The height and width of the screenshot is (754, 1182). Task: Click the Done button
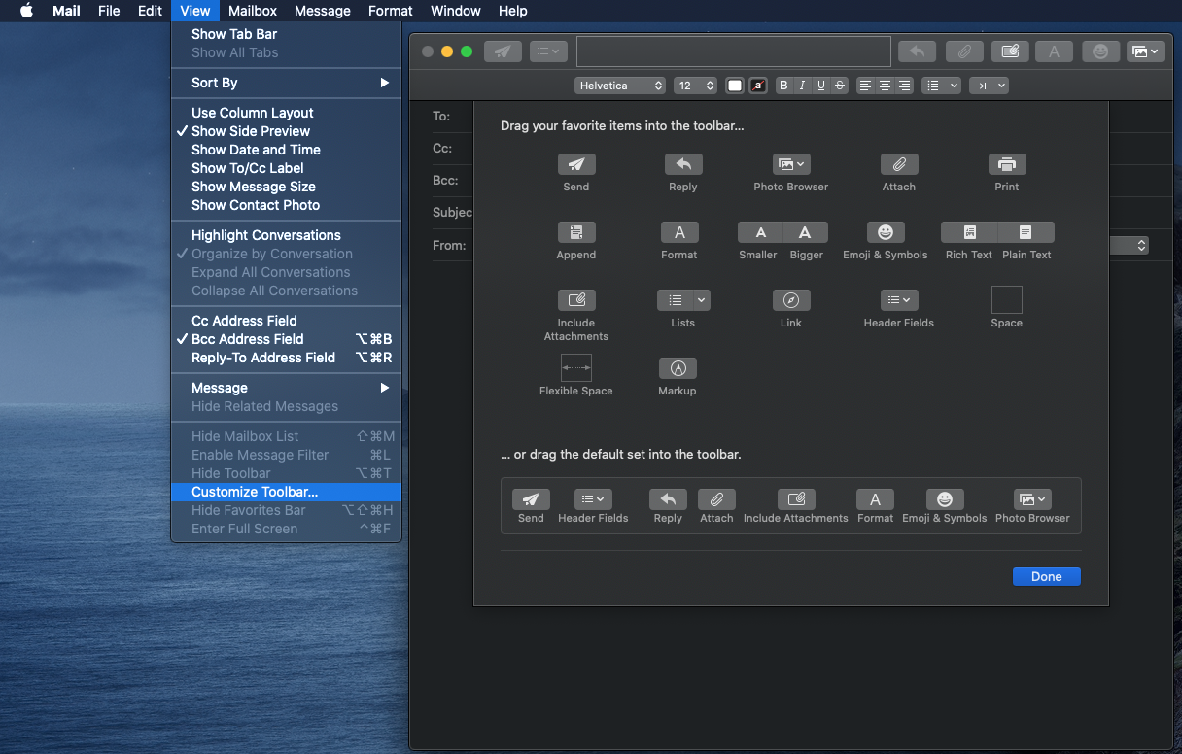pyautogui.click(x=1047, y=576)
